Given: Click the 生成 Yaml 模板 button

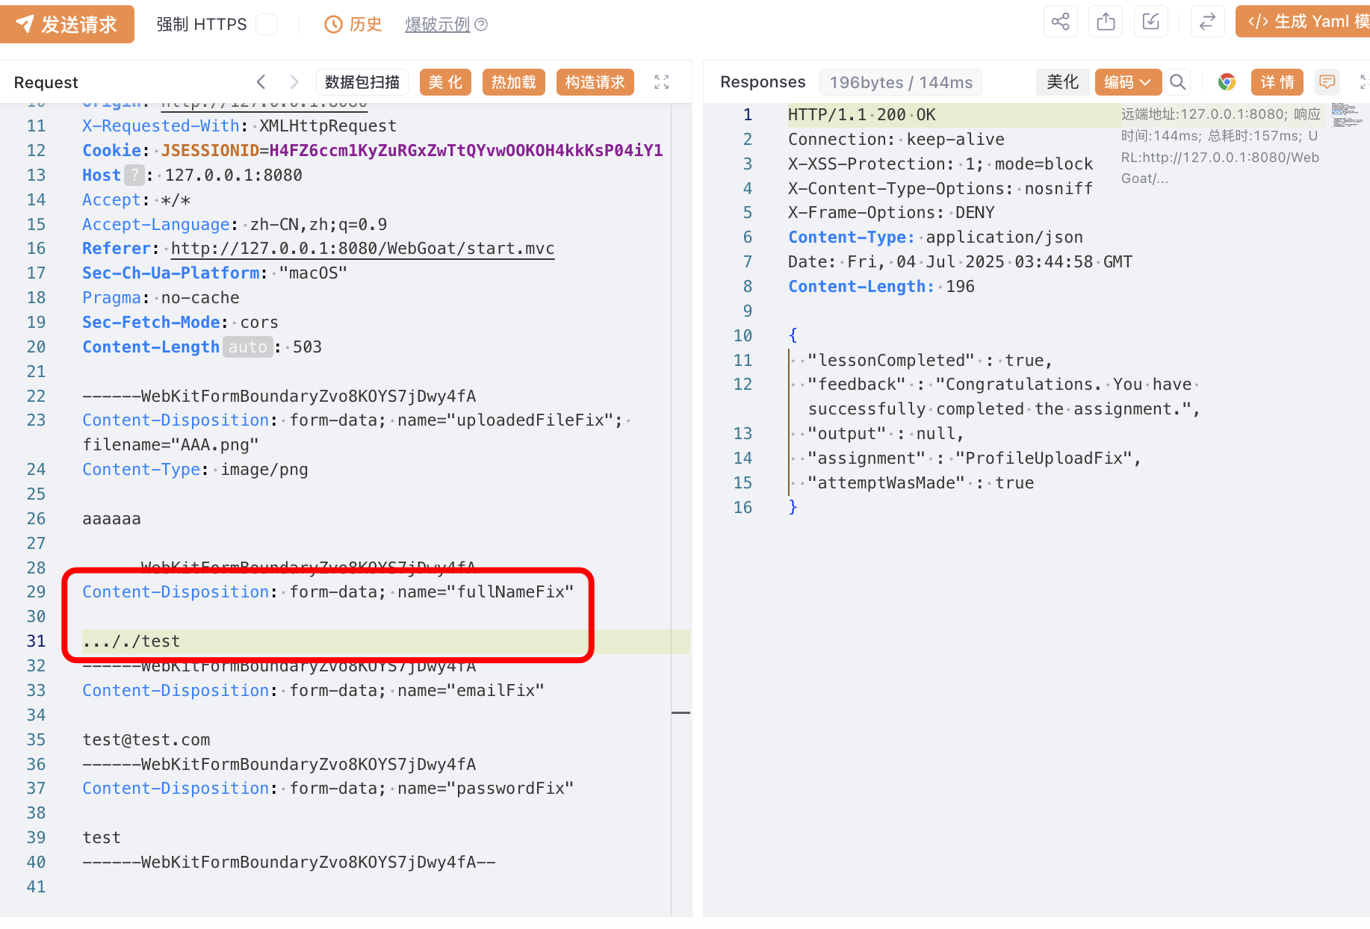Looking at the screenshot, I should pos(1303,22).
